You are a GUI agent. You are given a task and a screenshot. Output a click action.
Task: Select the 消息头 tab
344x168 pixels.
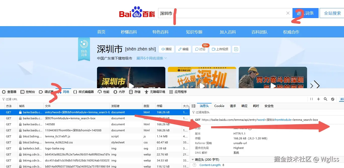point(204,106)
